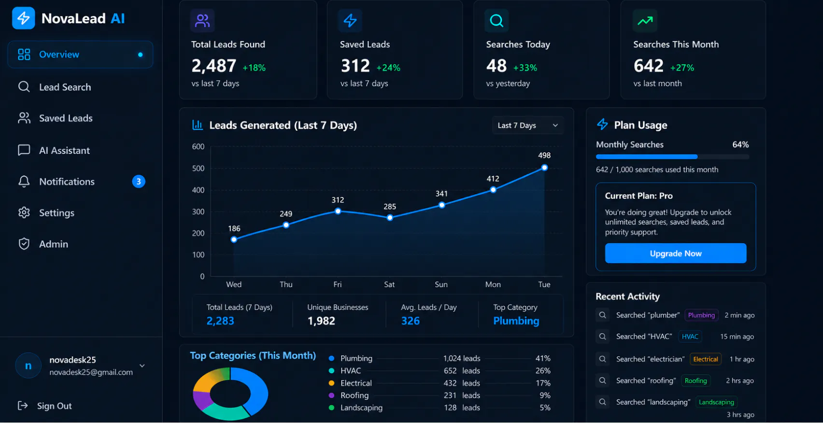The image size is (823, 423).
Task: Click the Unique Businesses value 1,982
Action: coord(321,321)
